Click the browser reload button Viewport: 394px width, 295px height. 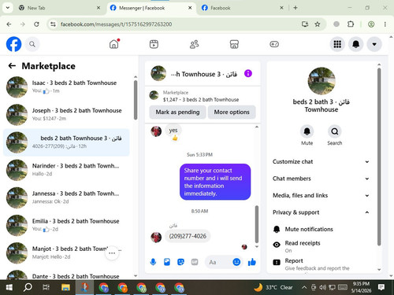[x=36, y=24]
